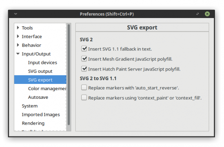The width and height of the screenshot is (224, 147).
Task: Enable Replace markers using 'context_paint'
Action: pos(84,98)
